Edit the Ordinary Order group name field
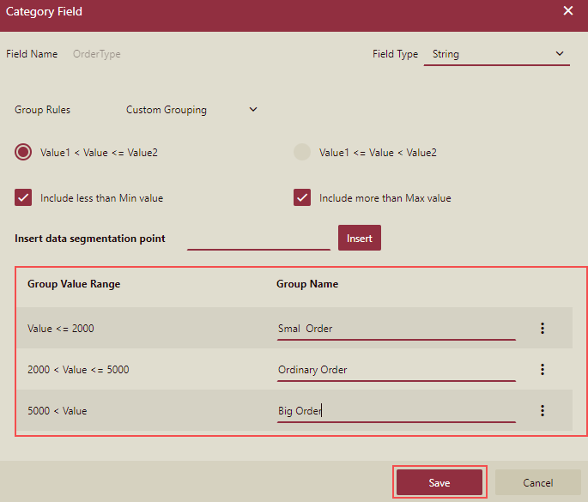The height and width of the screenshot is (502, 588). 395,370
